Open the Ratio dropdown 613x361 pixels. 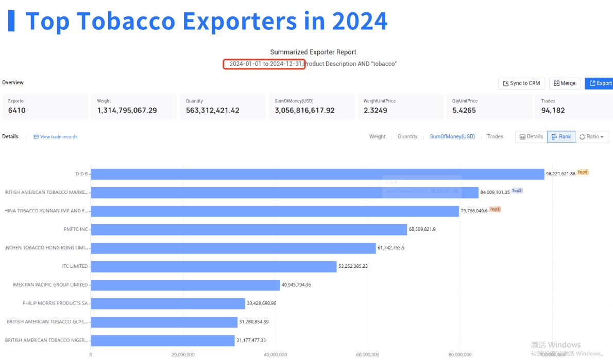592,137
